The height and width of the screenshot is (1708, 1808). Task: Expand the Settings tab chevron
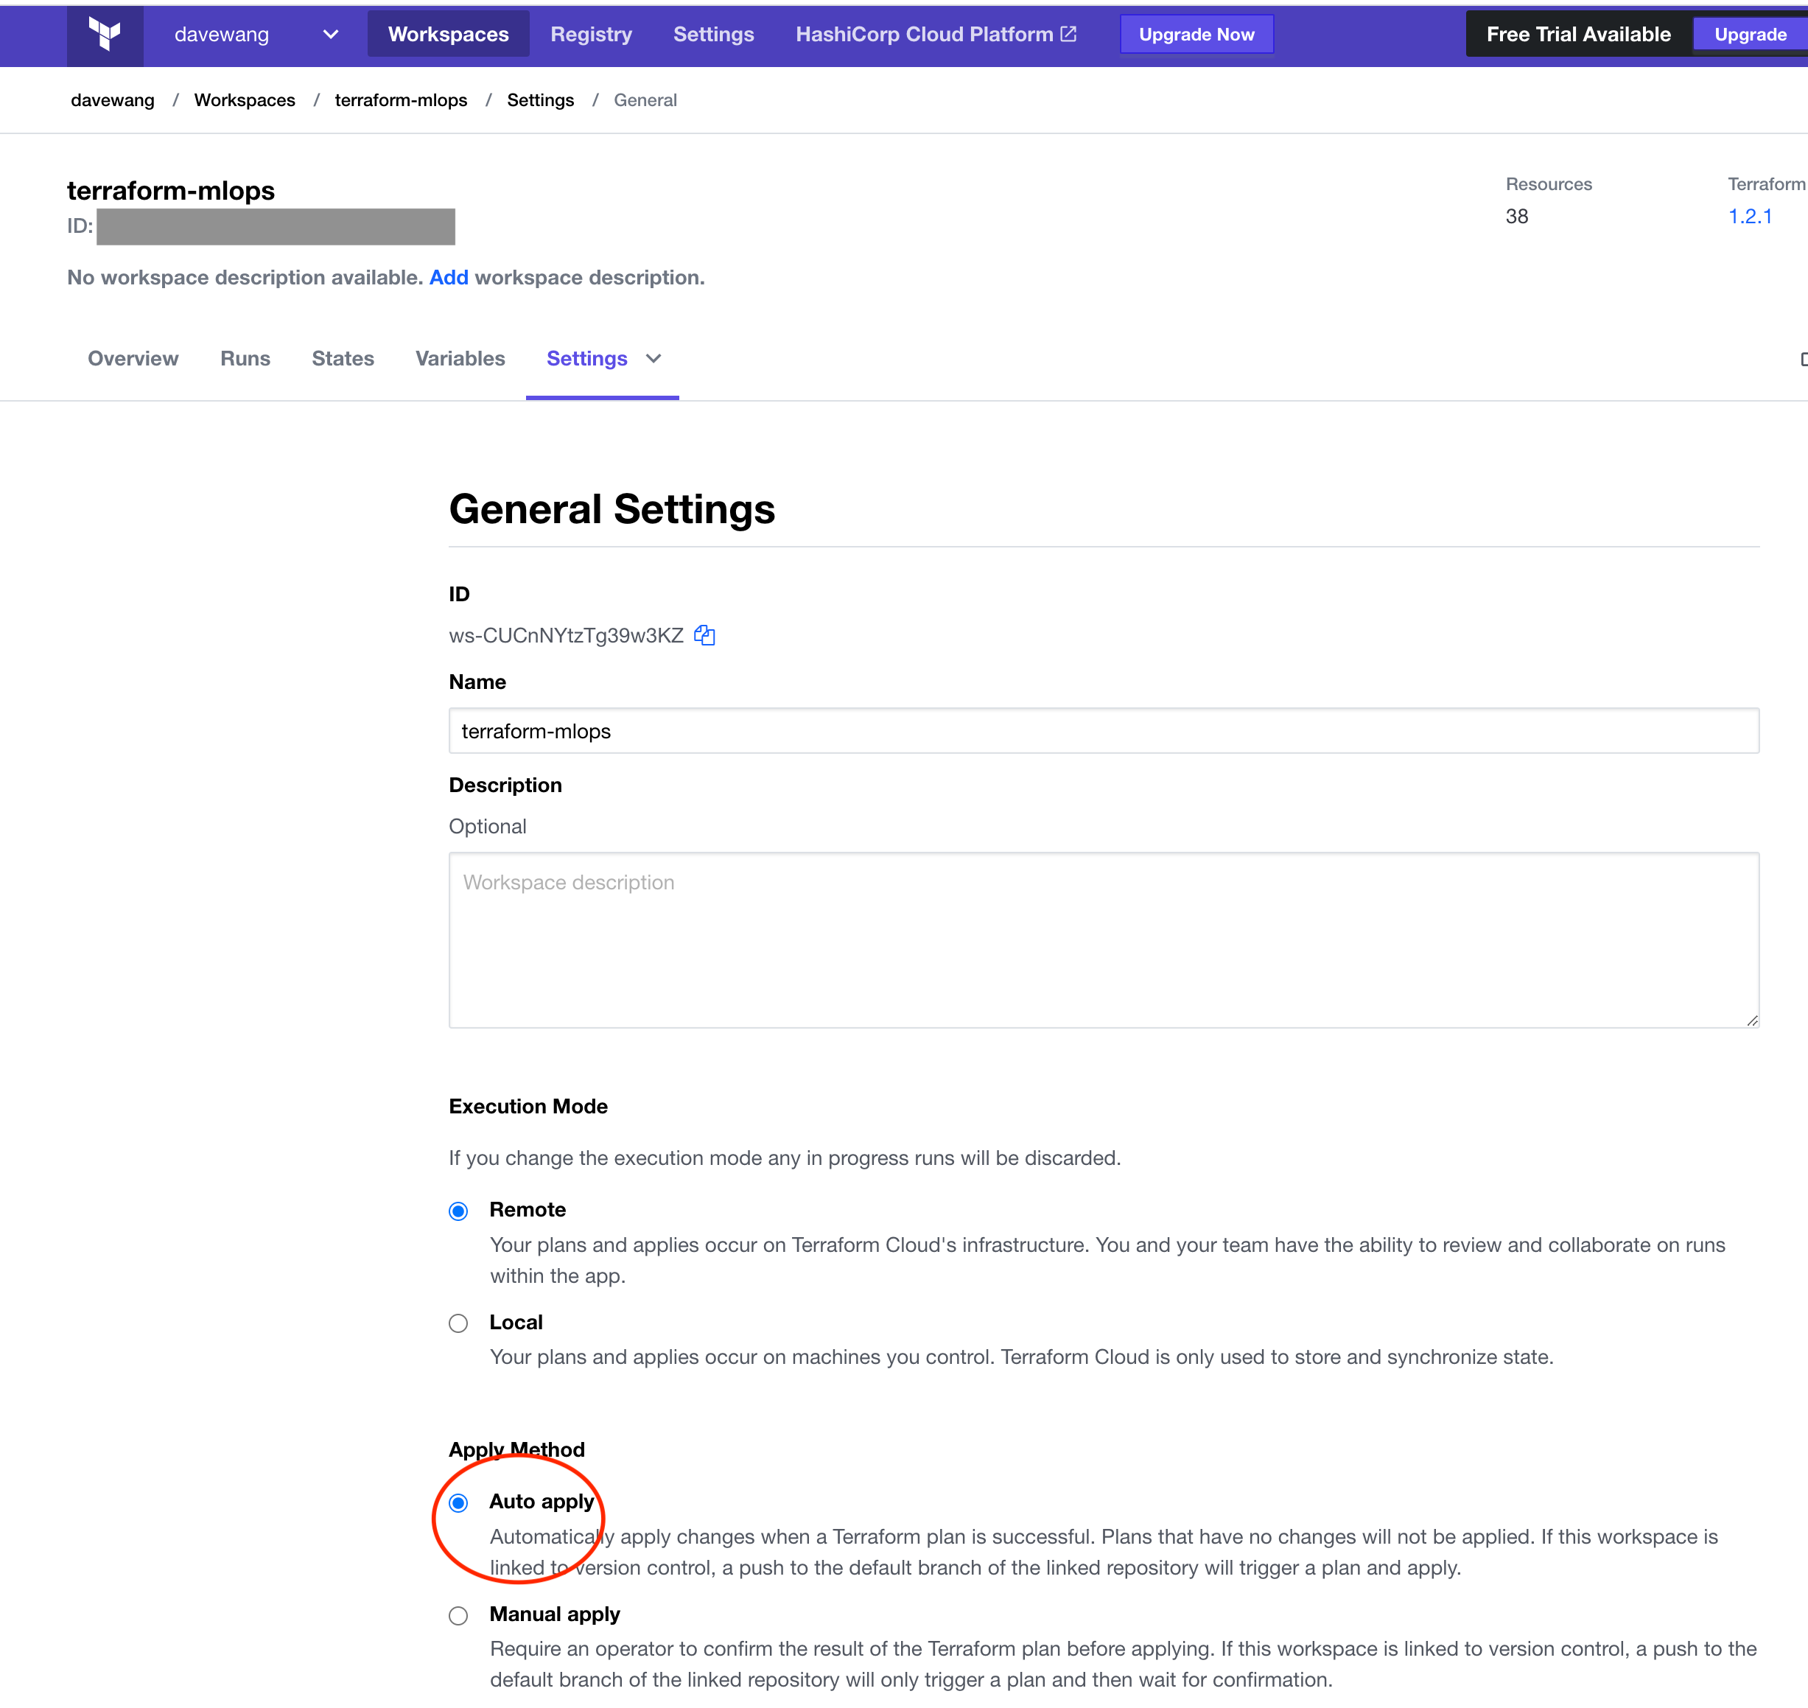[654, 359]
